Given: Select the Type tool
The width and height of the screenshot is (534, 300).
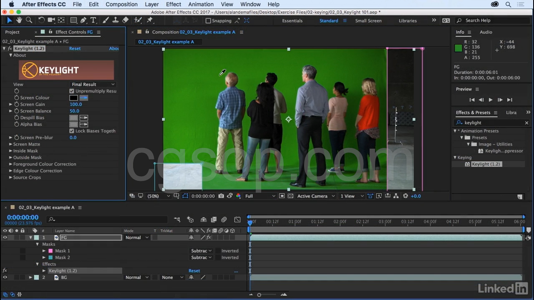Looking at the screenshot, I should click(x=93, y=20).
